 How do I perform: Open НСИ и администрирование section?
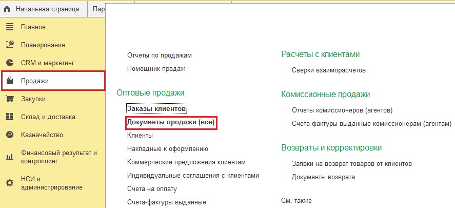point(52,183)
